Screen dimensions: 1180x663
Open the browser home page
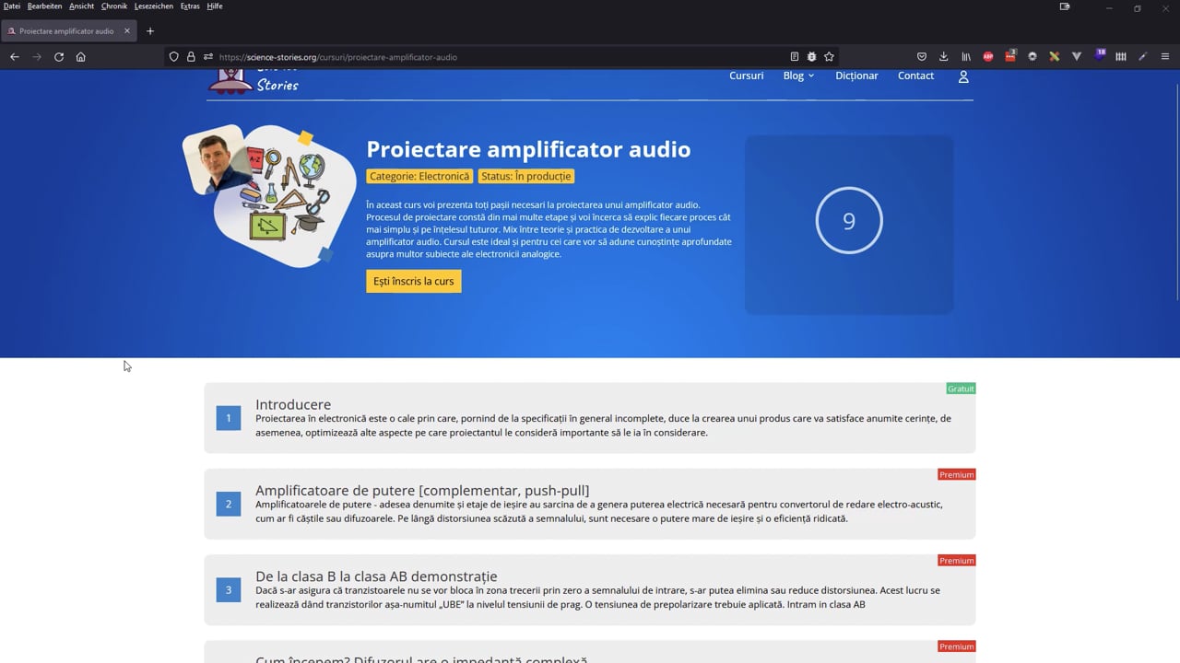coord(81,57)
